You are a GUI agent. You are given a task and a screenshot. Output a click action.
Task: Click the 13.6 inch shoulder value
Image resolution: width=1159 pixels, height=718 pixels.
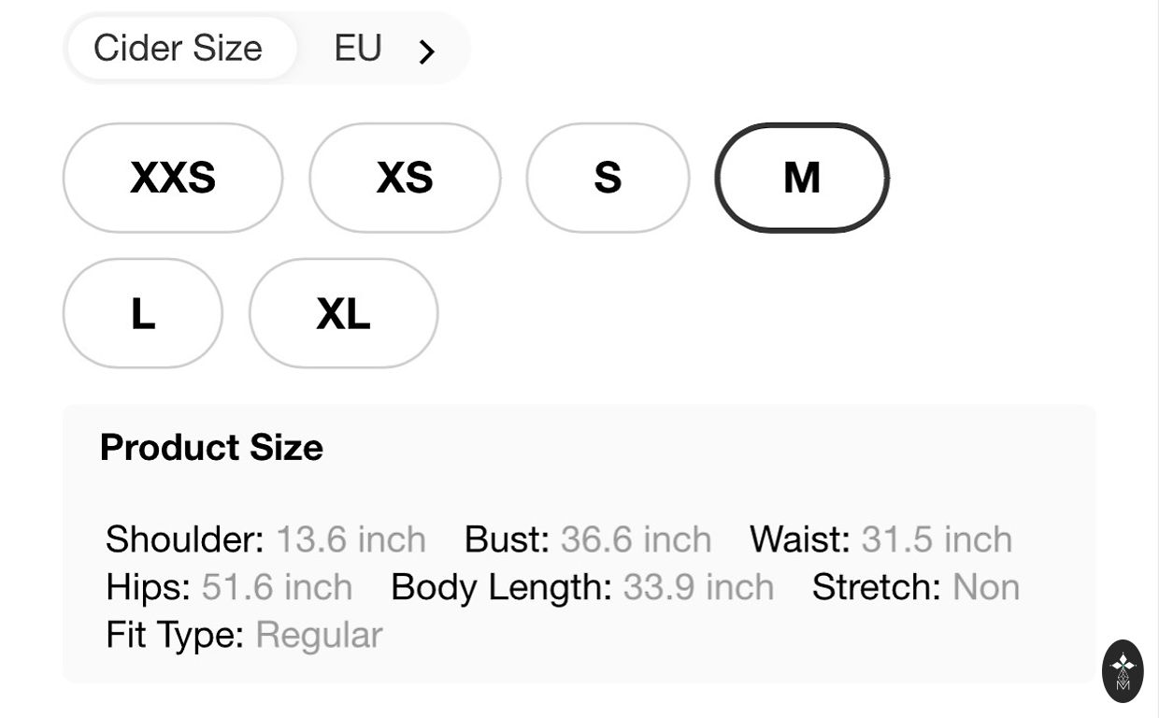pyautogui.click(x=351, y=539)
